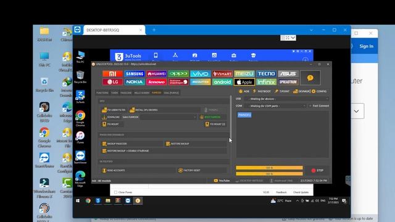The height and width of the screenshot is (222, 395).
Task: Select the Vivo brand logo
Action: 200,74
